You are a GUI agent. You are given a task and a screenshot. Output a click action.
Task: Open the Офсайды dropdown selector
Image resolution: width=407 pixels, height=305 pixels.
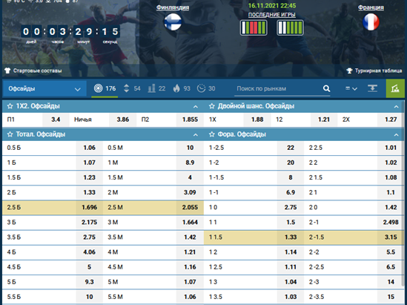(44, 88)
